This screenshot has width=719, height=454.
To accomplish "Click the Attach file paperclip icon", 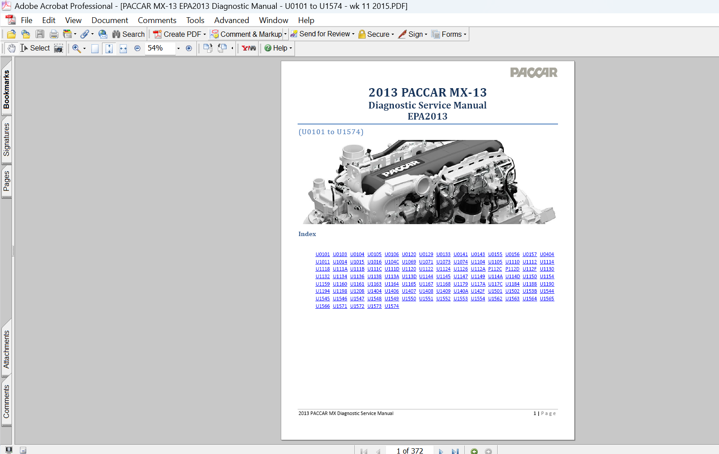I will tap(84, 34).
